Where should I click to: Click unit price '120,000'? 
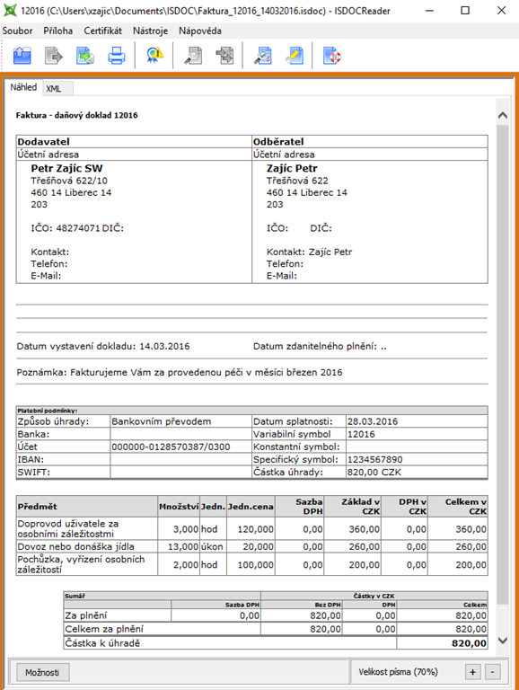point(256,529)
